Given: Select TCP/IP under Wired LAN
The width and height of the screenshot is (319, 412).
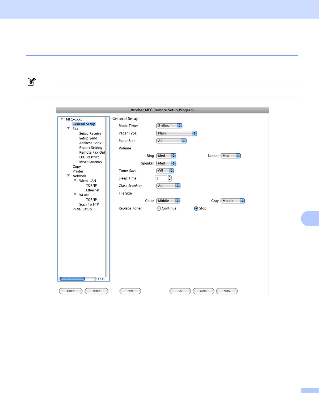Looking at the screenshot, I should (91, 185).
